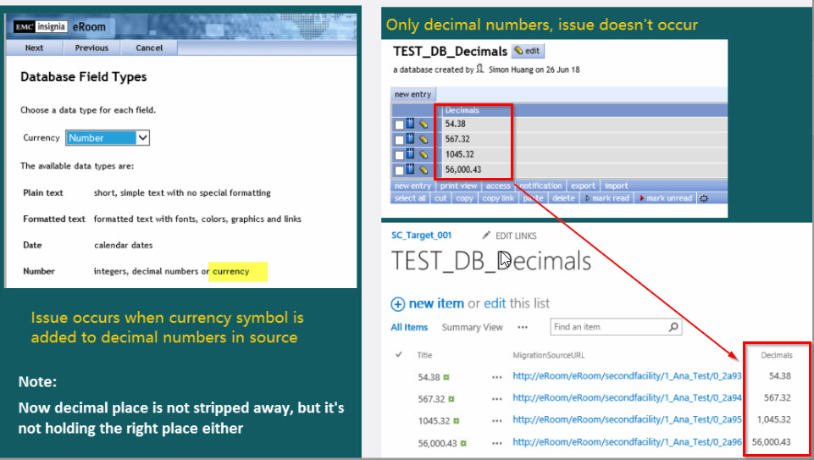This screenshot has height=460, width=814.
Task: Open the ellipsis menu for SharePoint item 567.32
Action: click(x=497, y=399)
